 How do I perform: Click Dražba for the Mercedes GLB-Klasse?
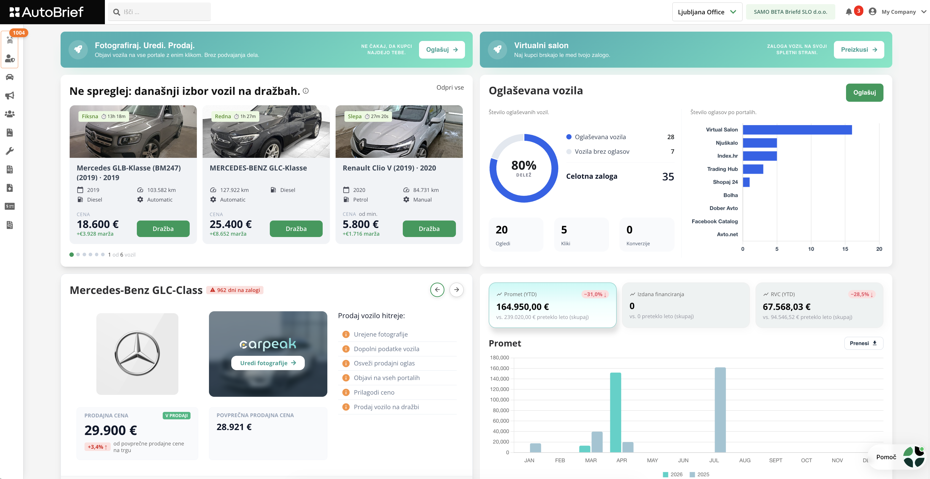(x=163, y=229)
